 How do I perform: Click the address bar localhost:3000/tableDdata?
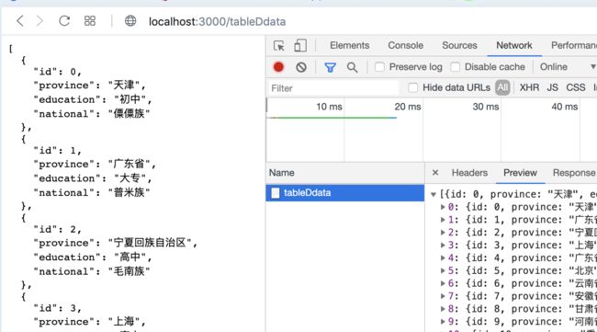tap(217, 21)
